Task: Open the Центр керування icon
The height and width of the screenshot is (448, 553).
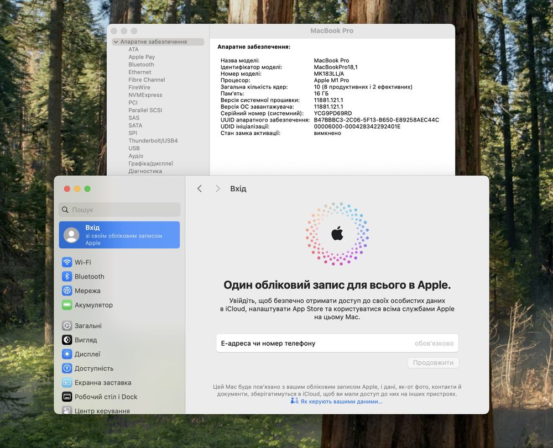Action: pyautogui.click(x=67, y=410)
